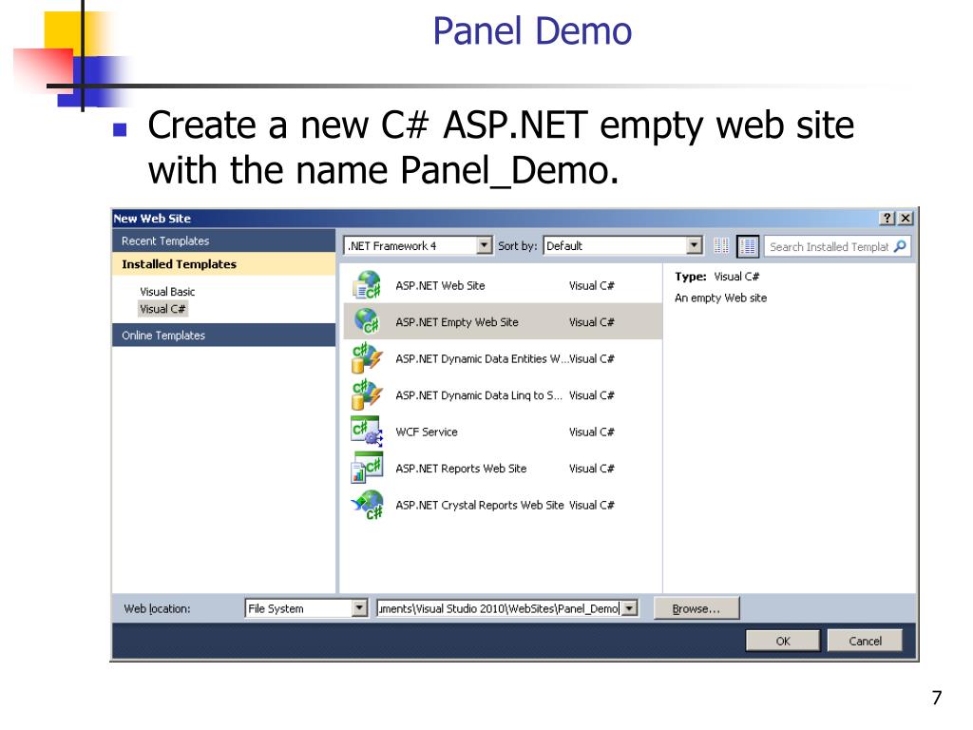Switch to small icons view
This screenshot has height=730, width=973.
pyautogui.click(x=720, y=246)
